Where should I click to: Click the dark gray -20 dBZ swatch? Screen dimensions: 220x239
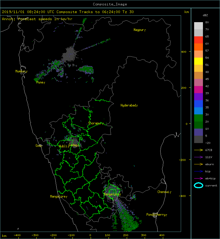(x=198, y=139)
